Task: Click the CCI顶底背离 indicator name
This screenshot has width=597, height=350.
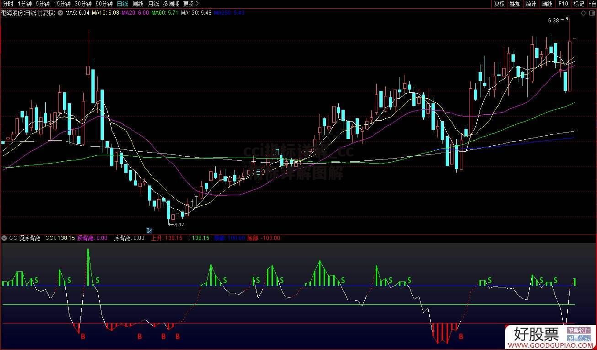Action: 25,238
